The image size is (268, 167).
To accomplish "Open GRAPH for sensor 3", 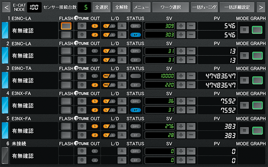I will [x=257, y=80].
